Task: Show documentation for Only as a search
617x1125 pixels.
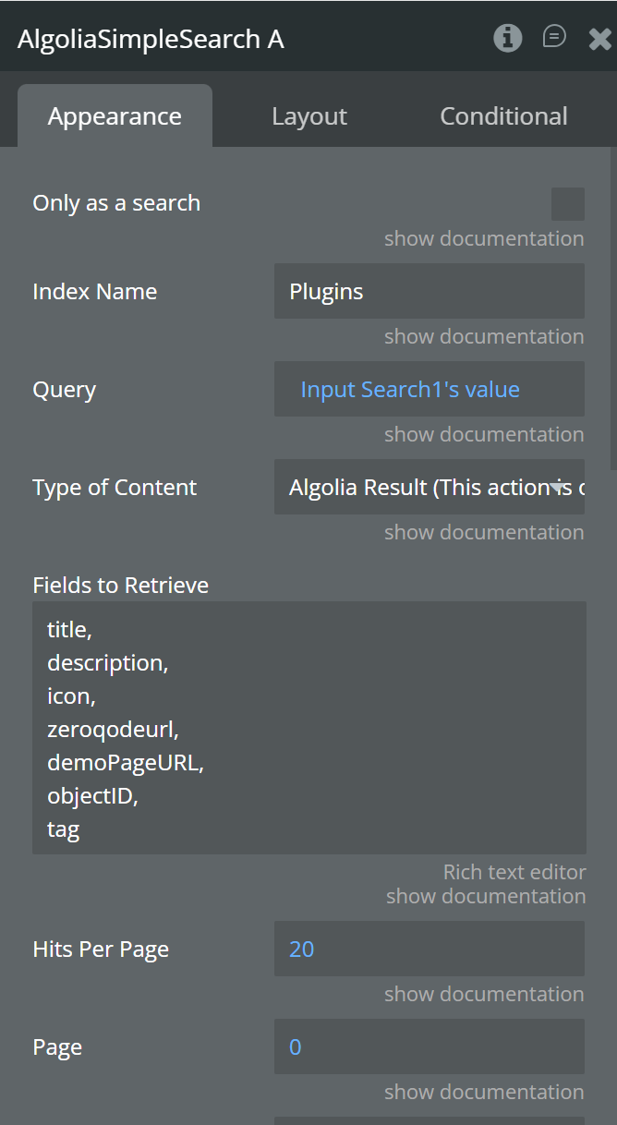Action: point(484,239)
